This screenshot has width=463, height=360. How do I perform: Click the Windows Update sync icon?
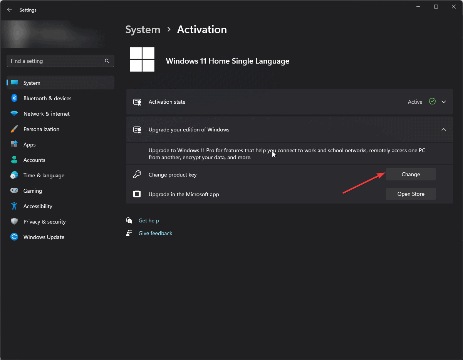[x=14, y=237]
